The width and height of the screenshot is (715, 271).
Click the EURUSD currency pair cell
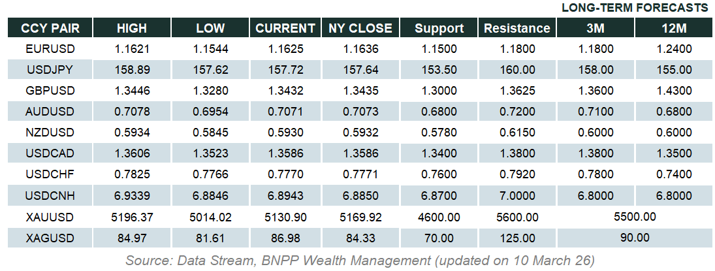tap(50, 49)
